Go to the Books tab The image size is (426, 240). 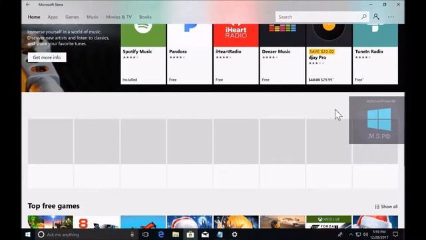coord(145,17)
